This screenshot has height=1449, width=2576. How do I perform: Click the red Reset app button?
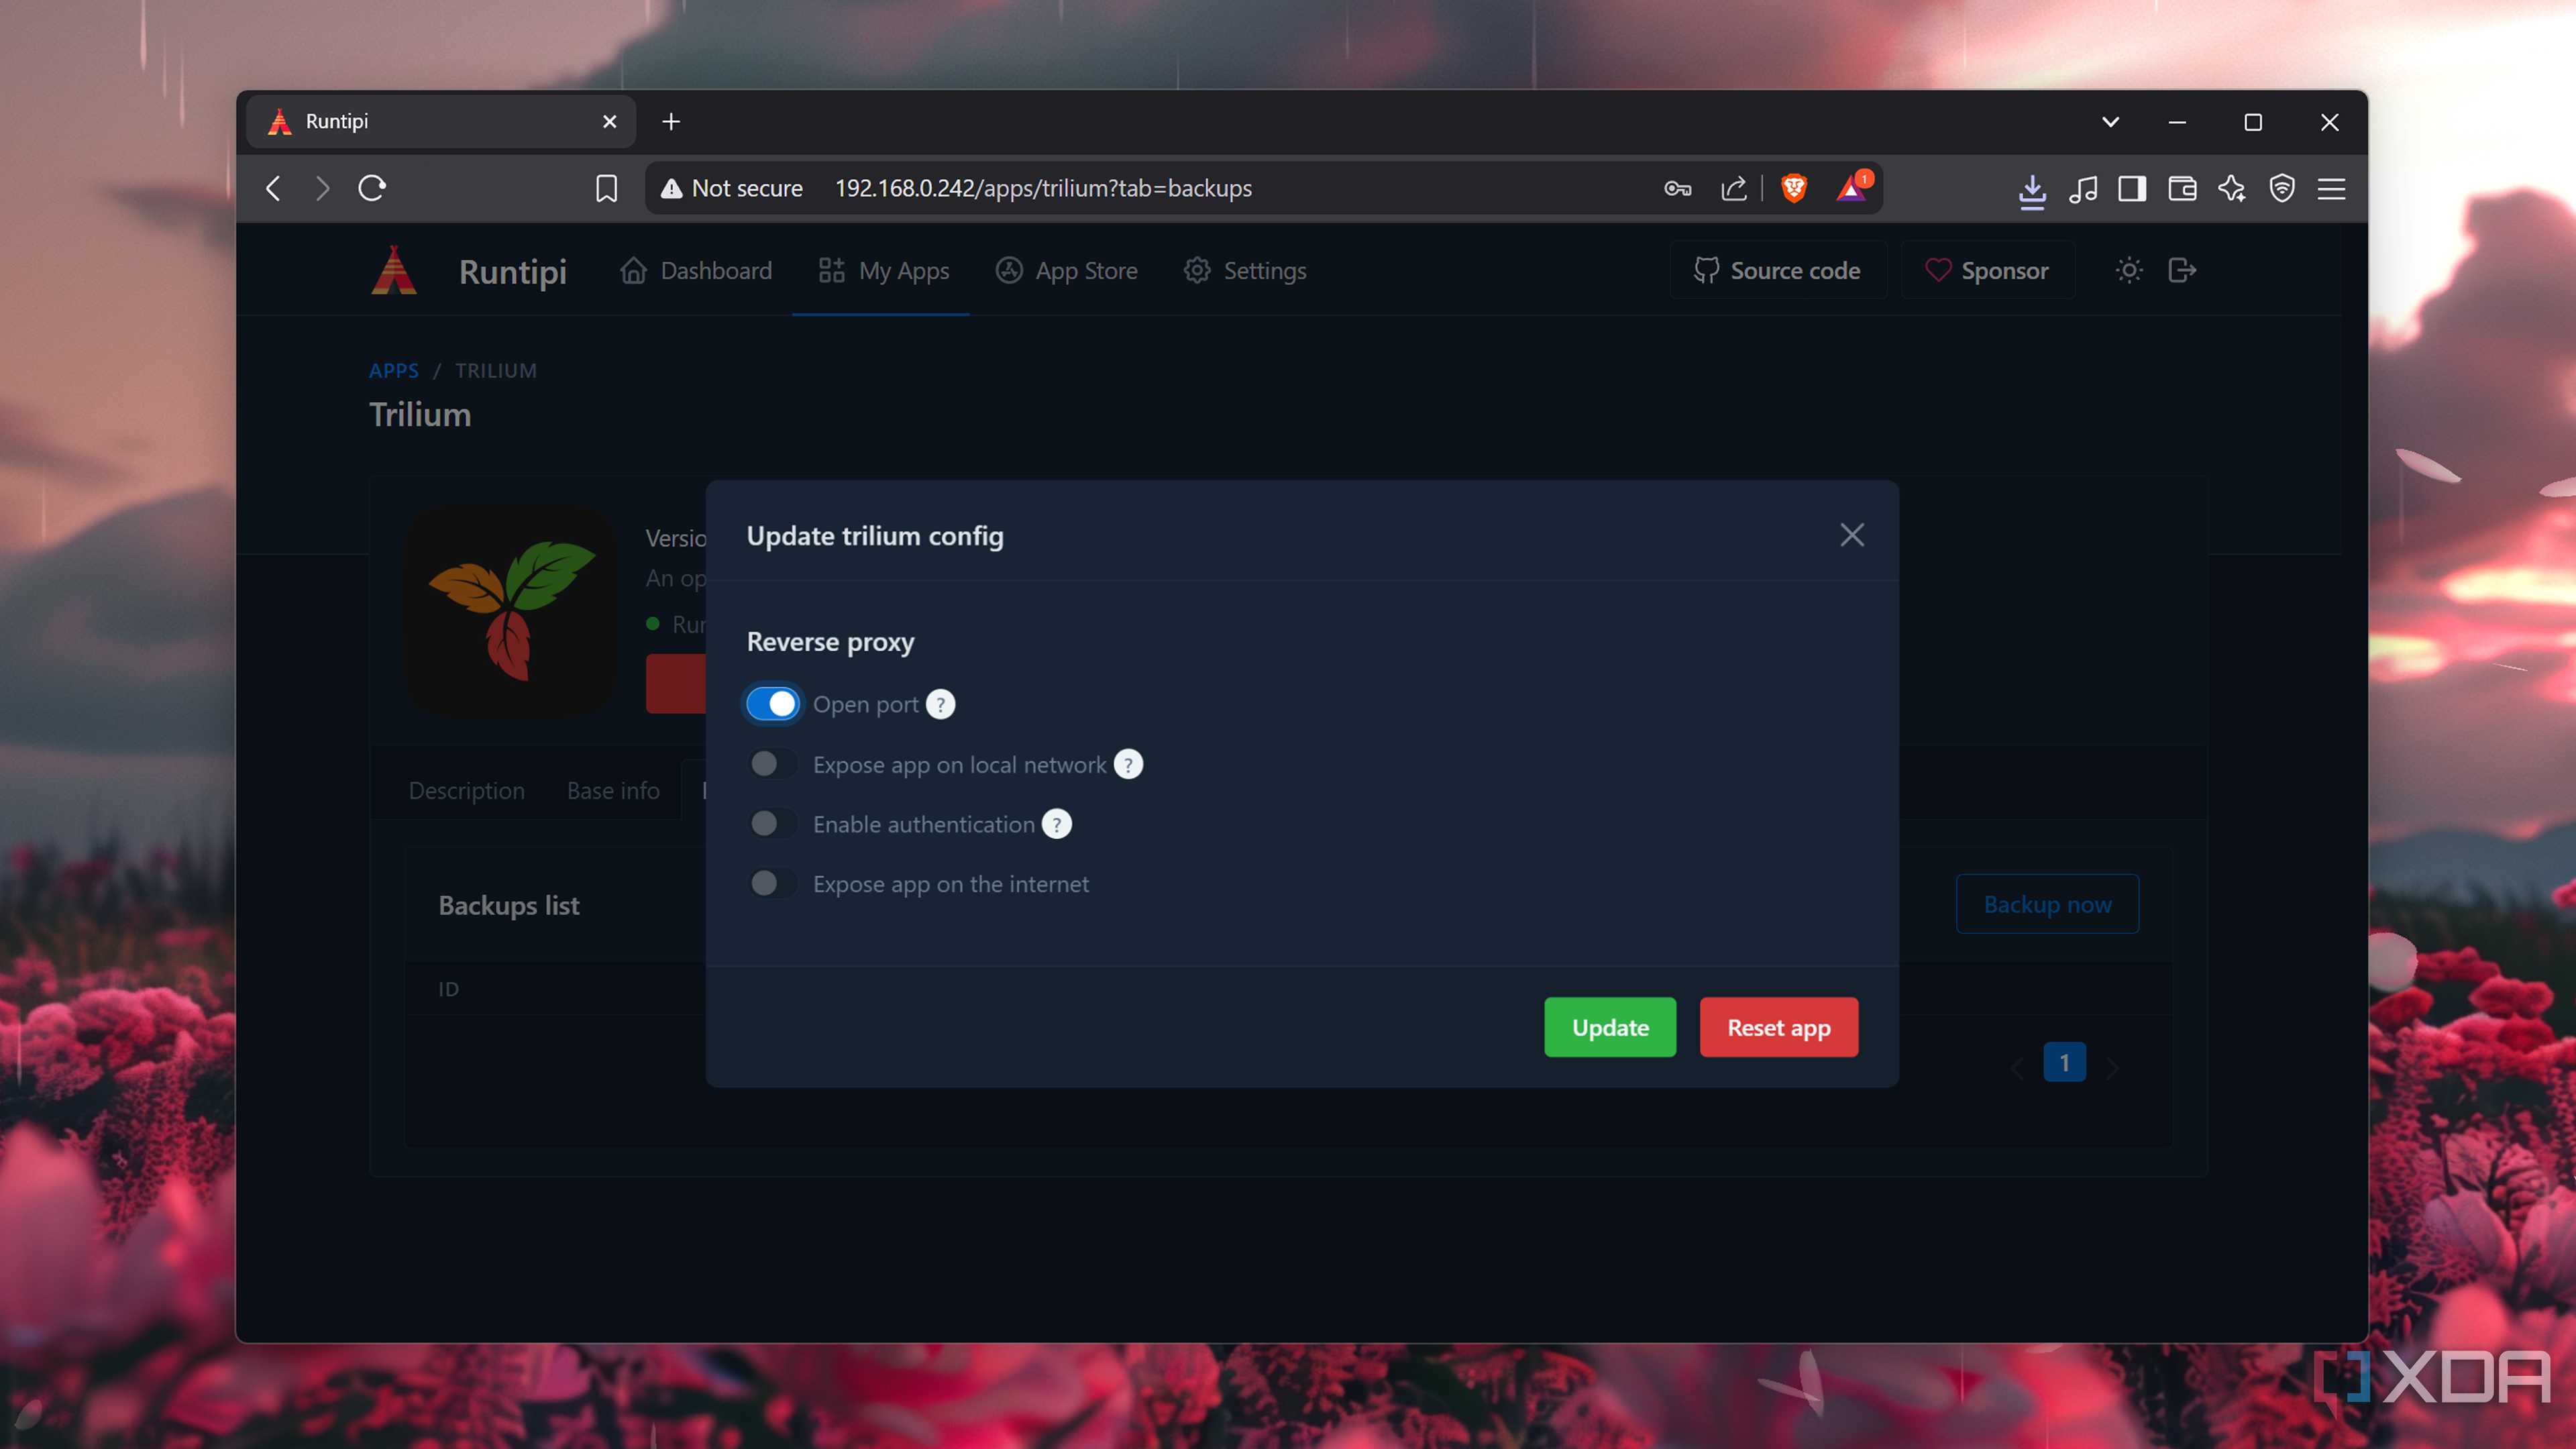[x=1779, y=1027]
